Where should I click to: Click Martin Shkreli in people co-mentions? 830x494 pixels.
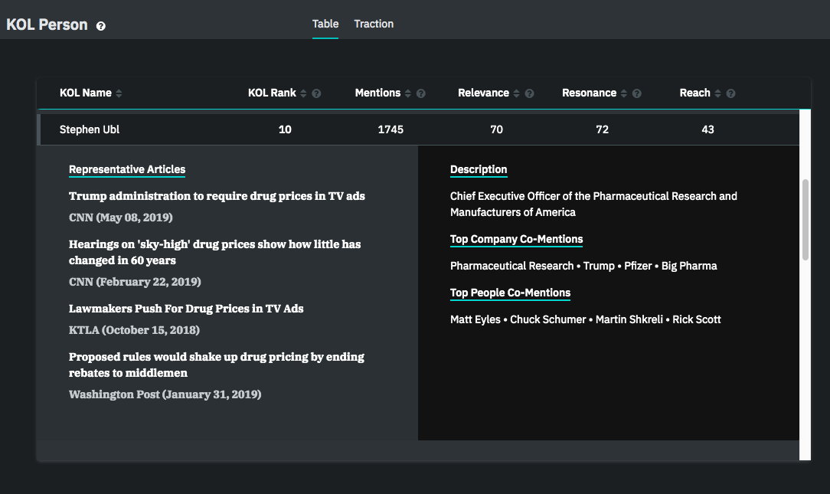[629, 319]
